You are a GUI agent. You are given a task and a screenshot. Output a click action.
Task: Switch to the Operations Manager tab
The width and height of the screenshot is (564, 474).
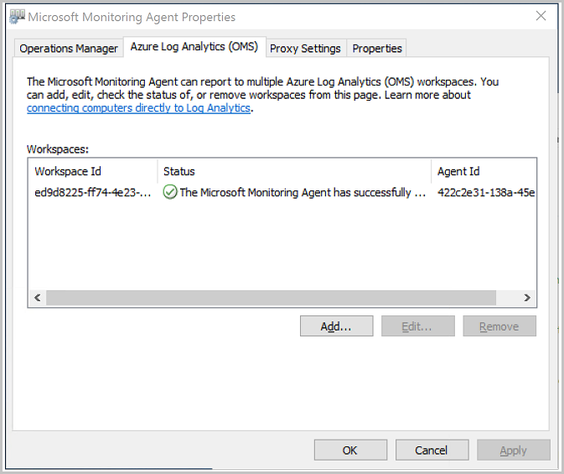point(69,49)
